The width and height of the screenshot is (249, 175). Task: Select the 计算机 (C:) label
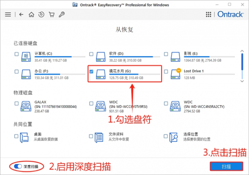(43, 53)
